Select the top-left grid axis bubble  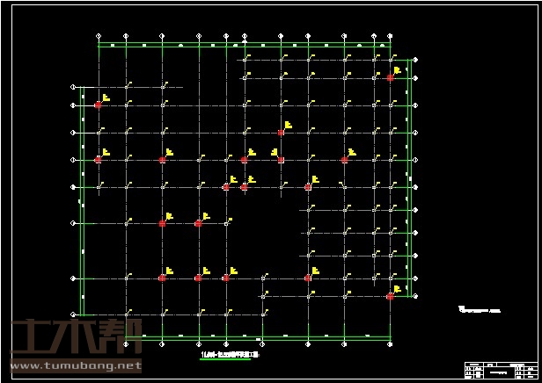pos(99,37)
